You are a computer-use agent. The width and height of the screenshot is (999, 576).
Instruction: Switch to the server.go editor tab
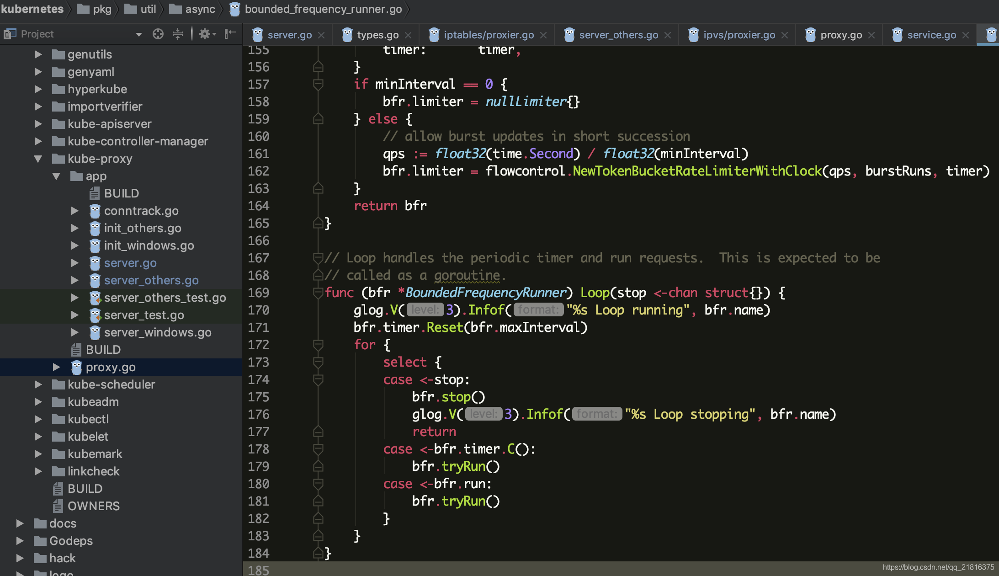click(x=289, y=35)
